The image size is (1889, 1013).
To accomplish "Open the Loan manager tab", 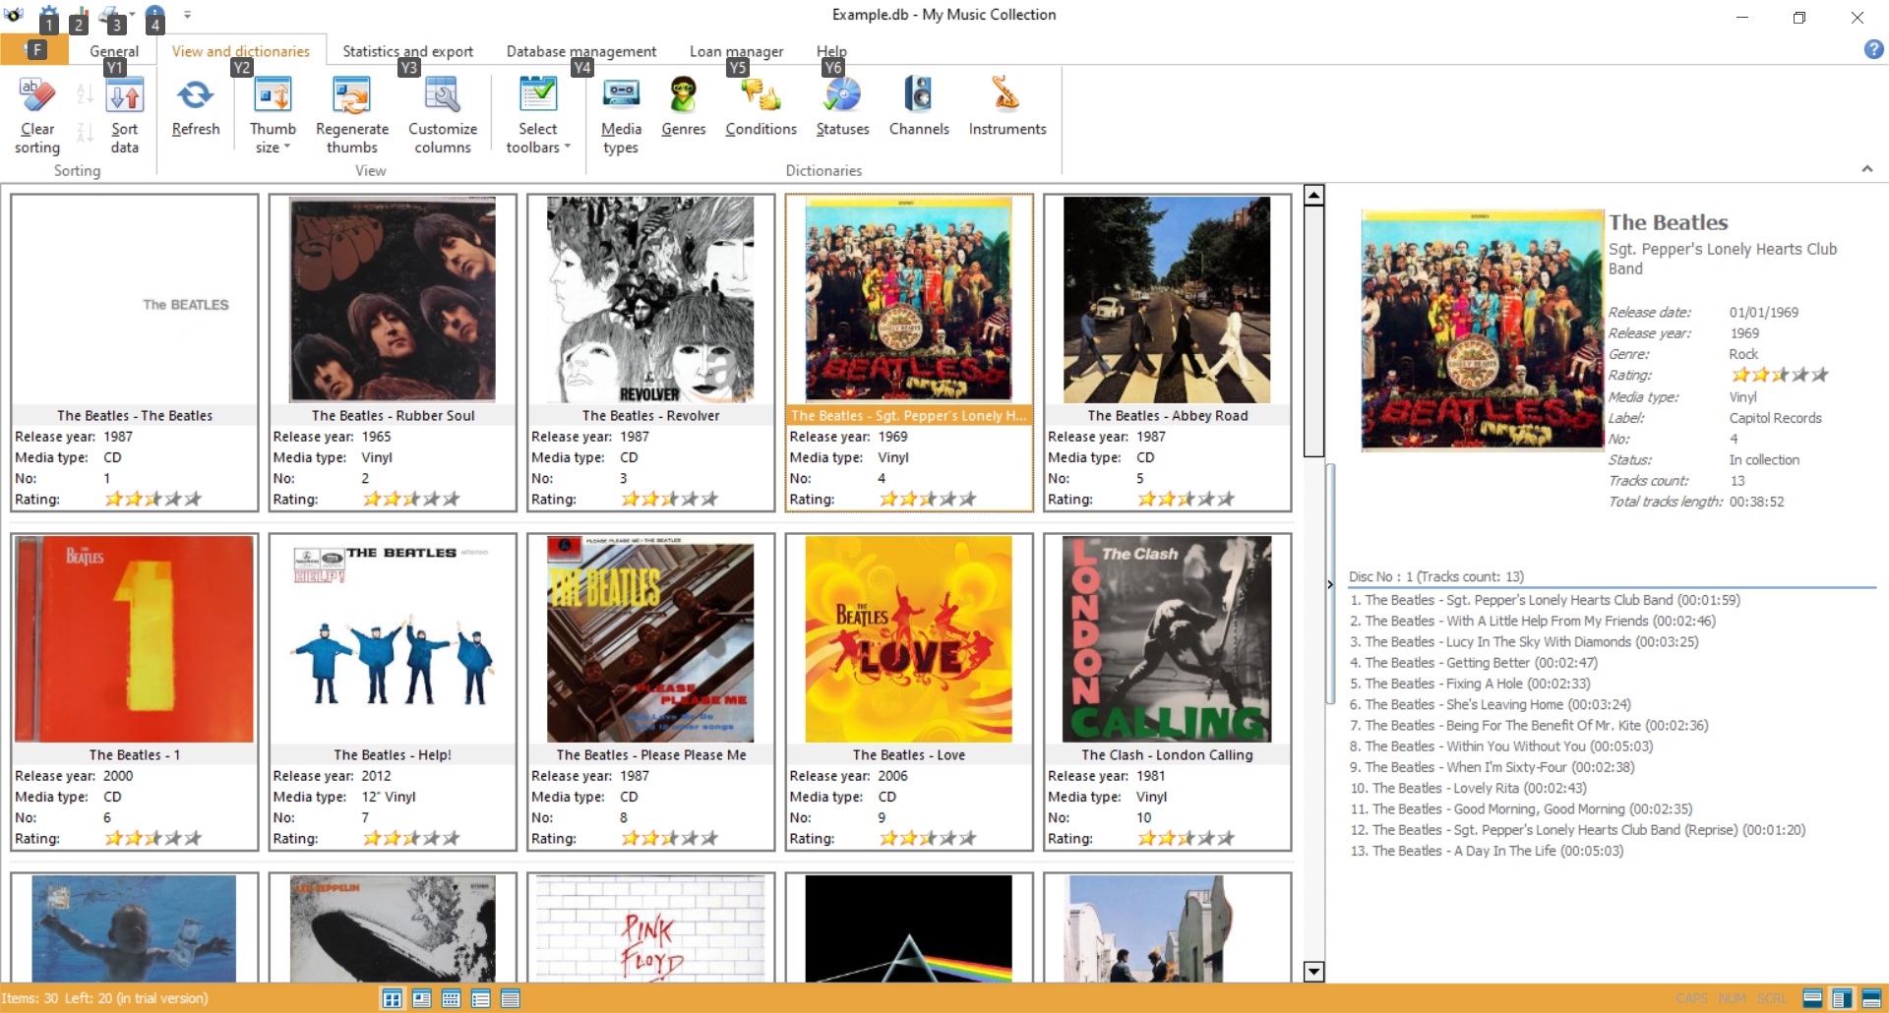I will tap(736, 51).
